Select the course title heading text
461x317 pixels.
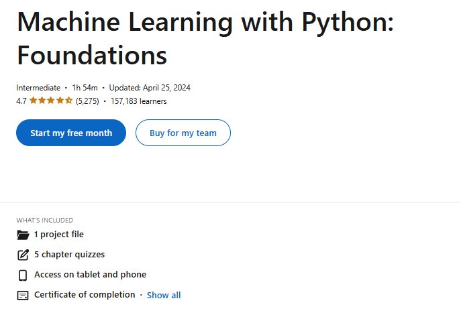point(205,38)
